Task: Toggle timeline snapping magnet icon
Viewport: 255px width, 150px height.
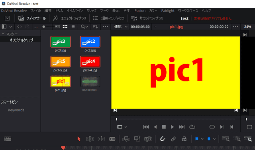Action: pyautogui.click(x=163, y=139)
